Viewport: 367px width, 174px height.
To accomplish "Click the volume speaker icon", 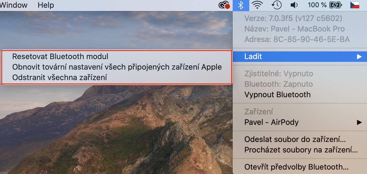I will [294, 5].
